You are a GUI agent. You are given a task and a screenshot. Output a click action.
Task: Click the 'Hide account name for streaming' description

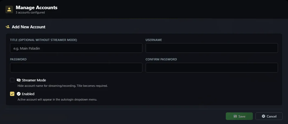[x=63, y=86]
